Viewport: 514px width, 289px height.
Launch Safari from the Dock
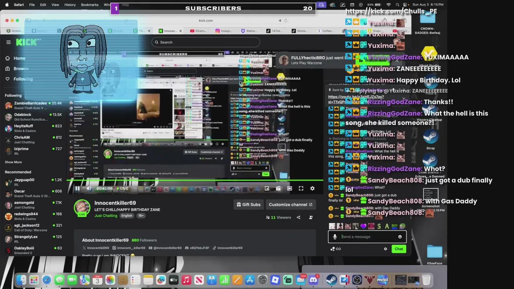pos(47,280)
